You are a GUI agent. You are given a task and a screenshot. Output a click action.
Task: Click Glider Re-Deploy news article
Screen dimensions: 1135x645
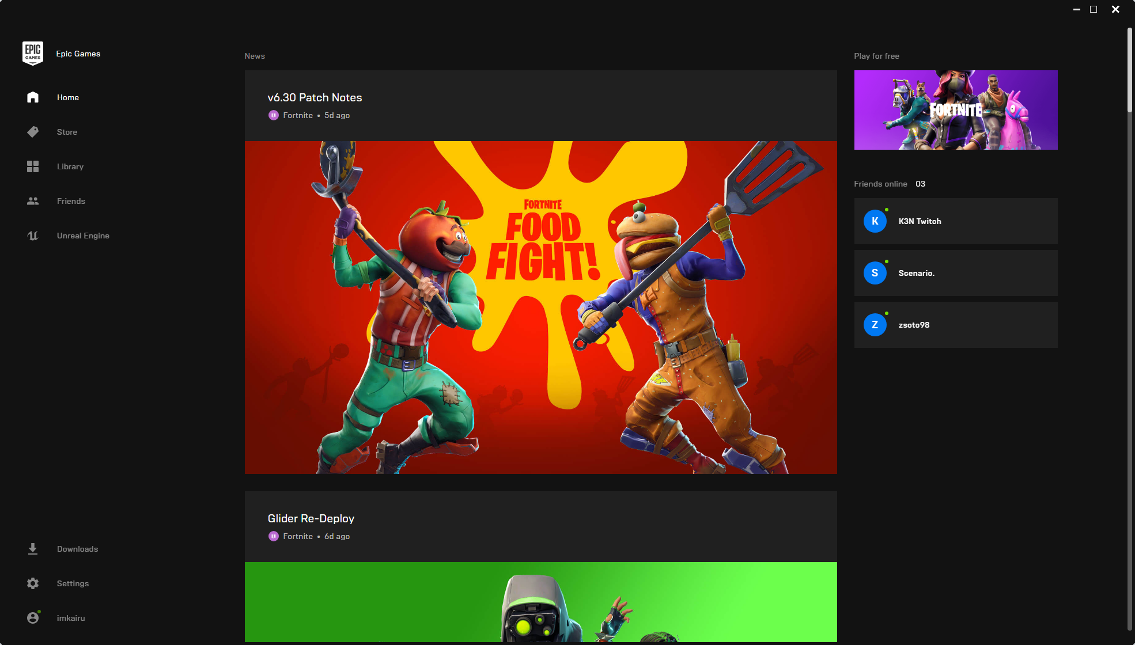click(x=311, y=518)
